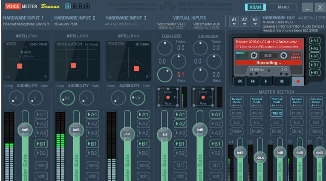Viewport: 326px width, 181px height.
Task: Rewind the cassette recorder
Action: (x=240, y=81)
